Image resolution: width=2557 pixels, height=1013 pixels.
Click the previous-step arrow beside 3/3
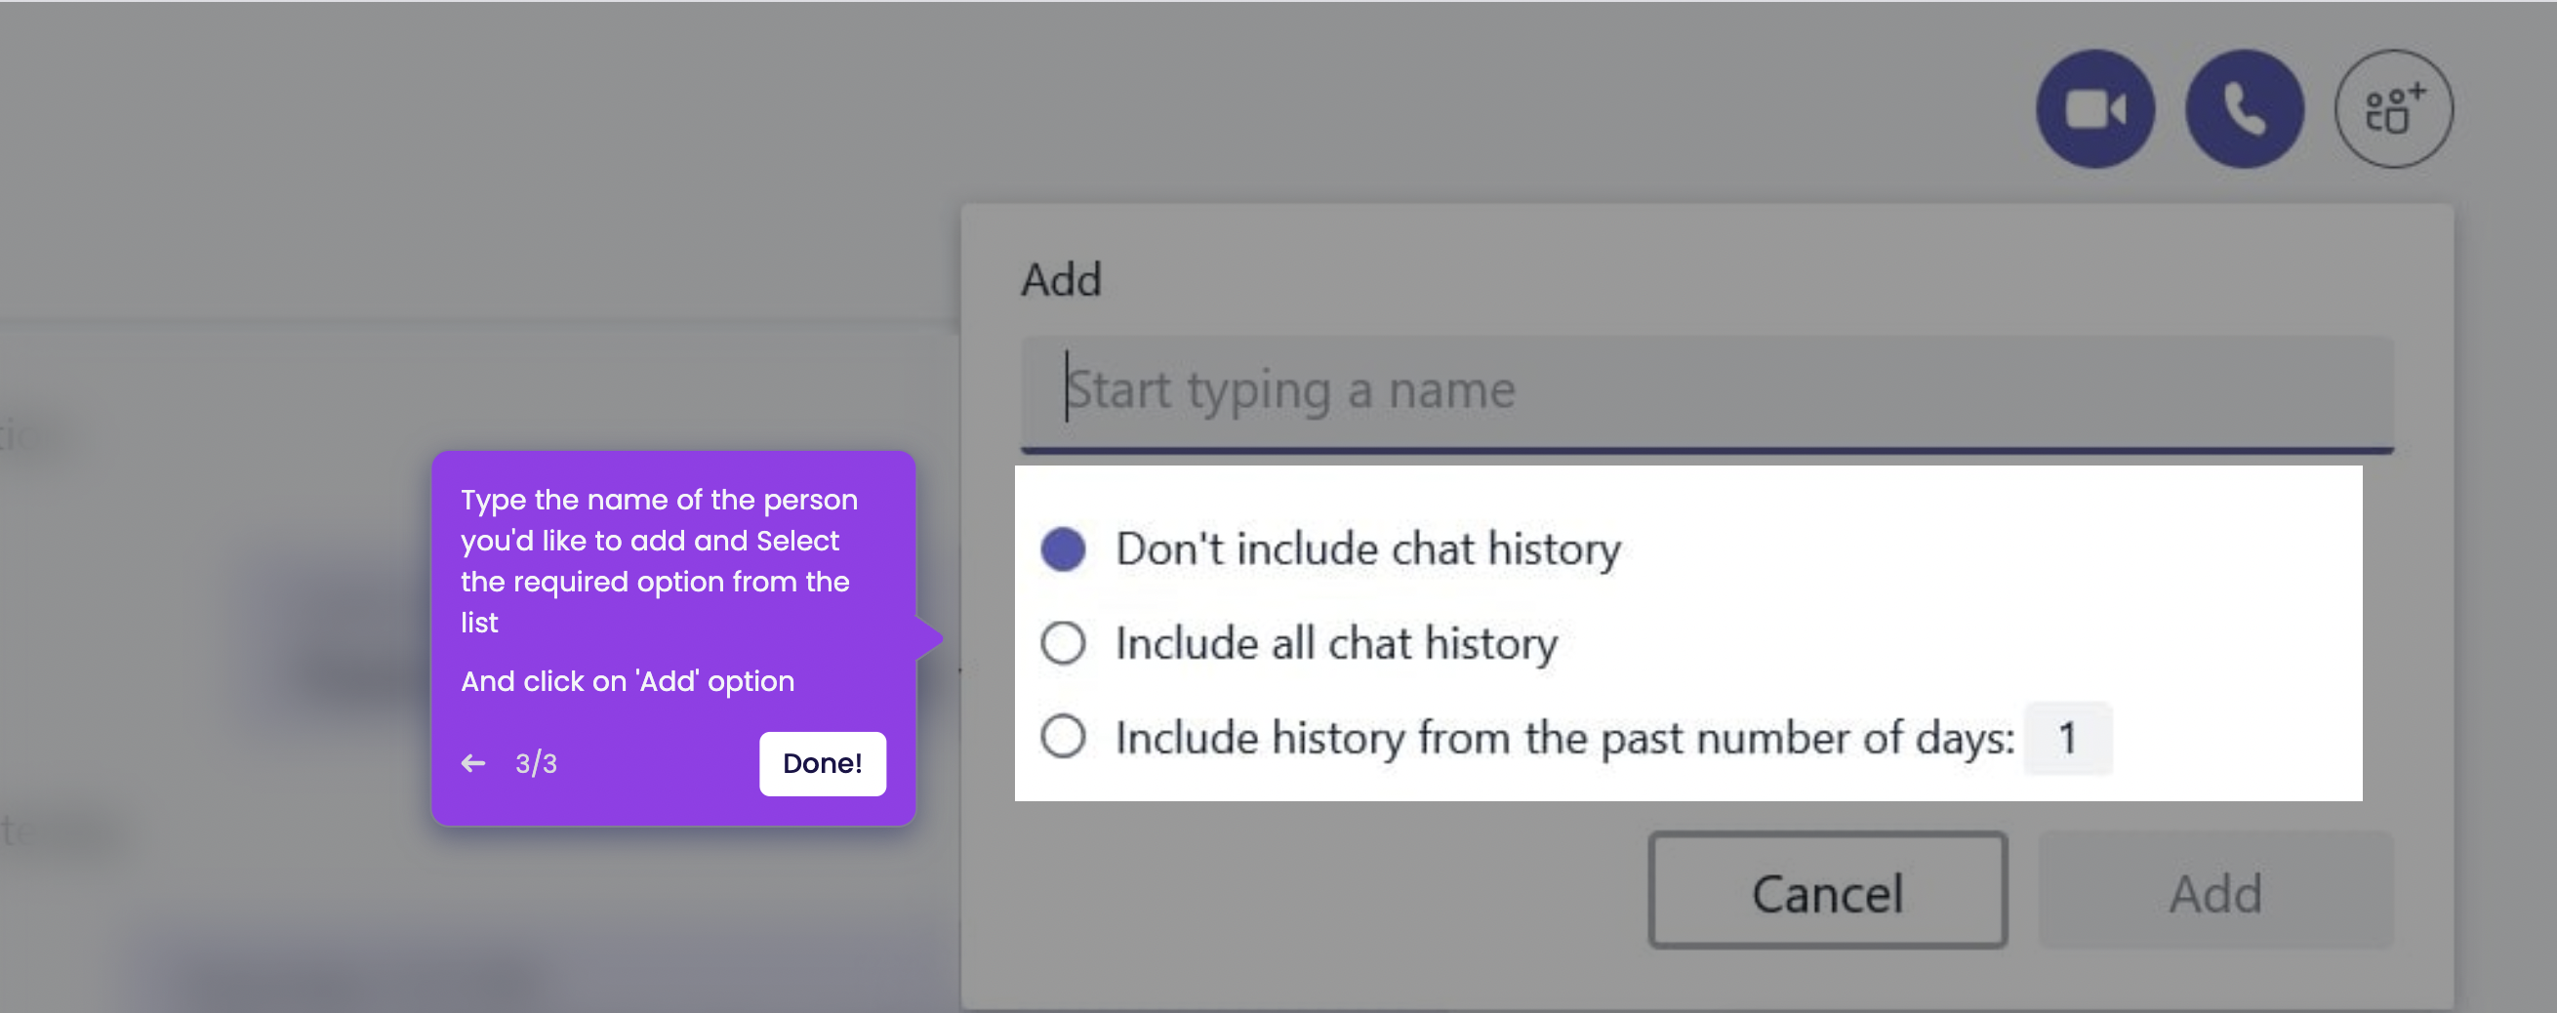474,762
